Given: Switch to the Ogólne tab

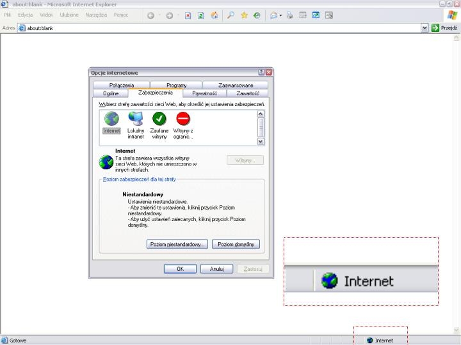Looking at the screenshot, I should [111, 93].
